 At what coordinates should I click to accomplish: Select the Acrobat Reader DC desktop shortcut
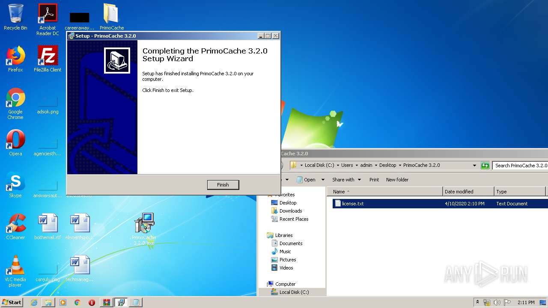[48, 20]
